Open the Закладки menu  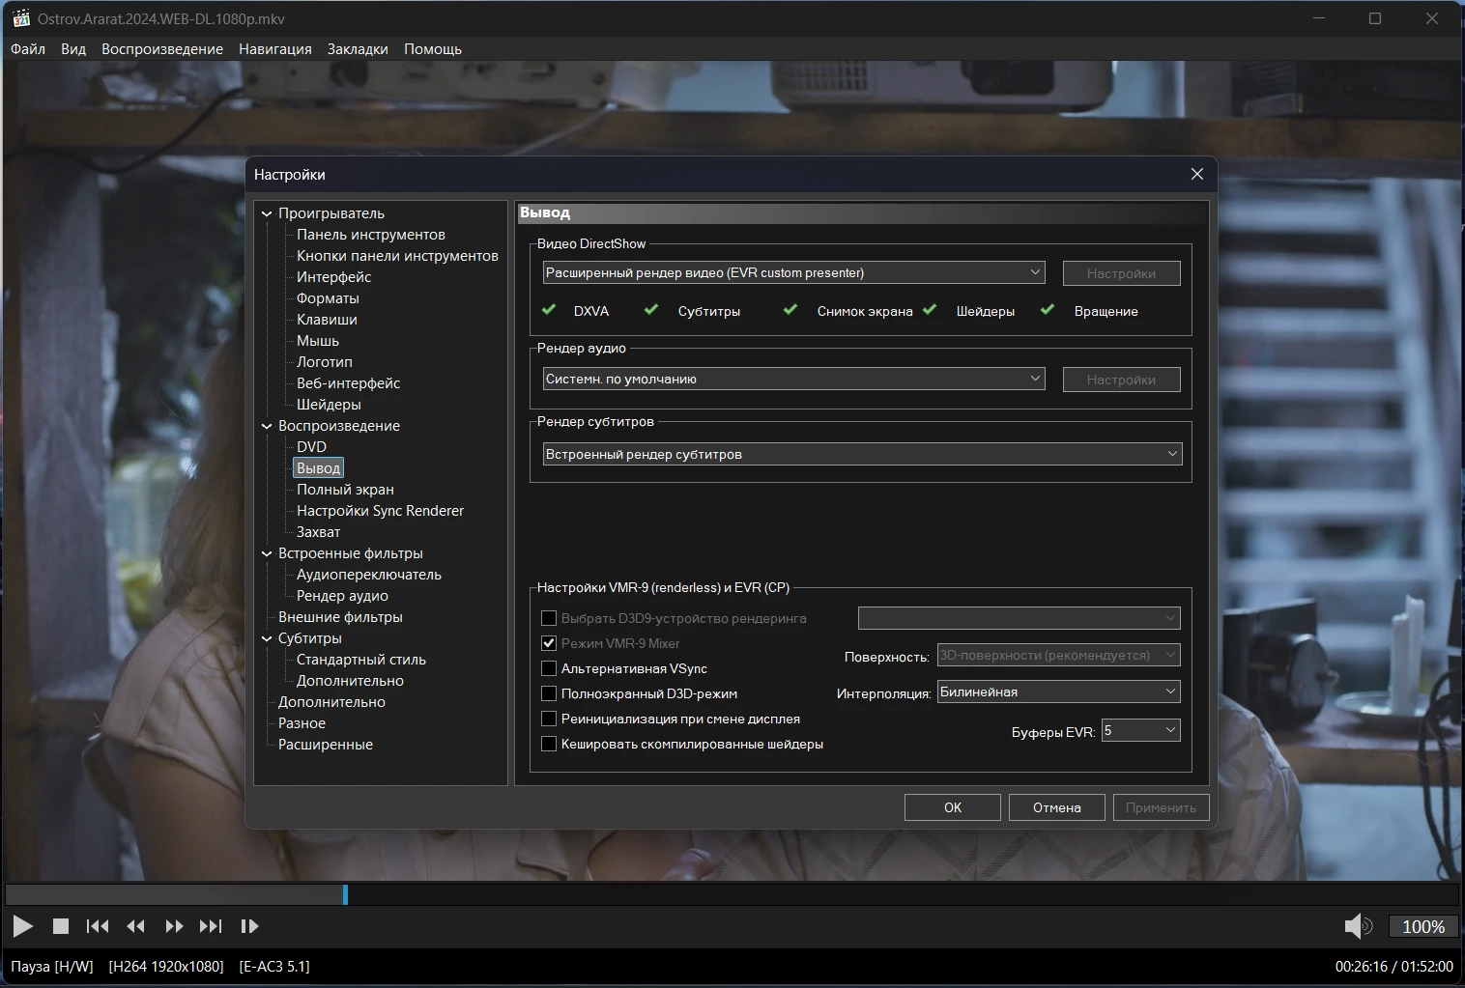pyautogui.click(x=358, y=49)
